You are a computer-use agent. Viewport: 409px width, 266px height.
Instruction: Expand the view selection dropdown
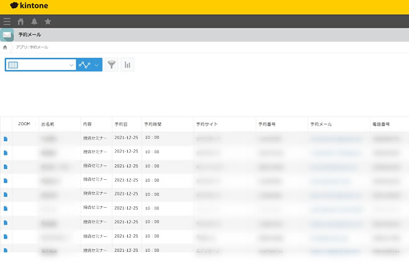pos(71,65)
